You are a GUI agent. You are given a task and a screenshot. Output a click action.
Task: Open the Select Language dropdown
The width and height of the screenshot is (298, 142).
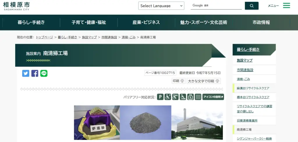pos(161,6)
